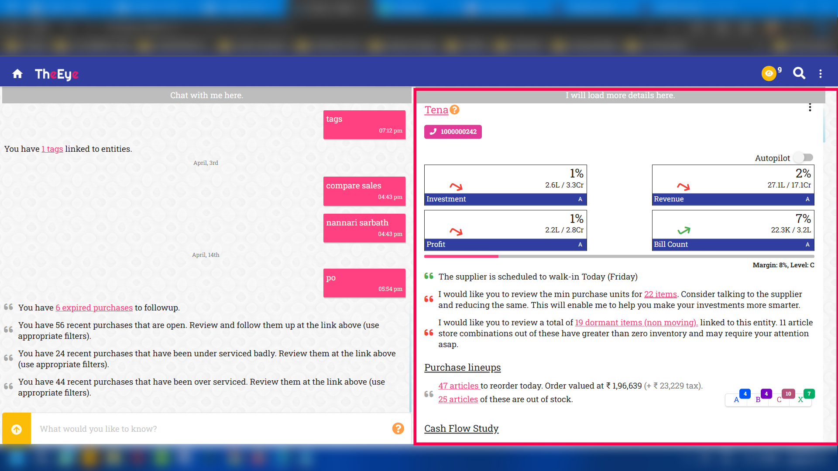
Task: Select category X badge with count 7
Action: [801, 399]
